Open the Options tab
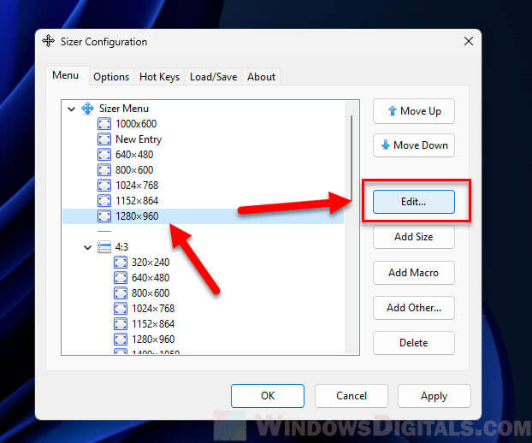This screenshot has width=532, height=443. [111, 77]
